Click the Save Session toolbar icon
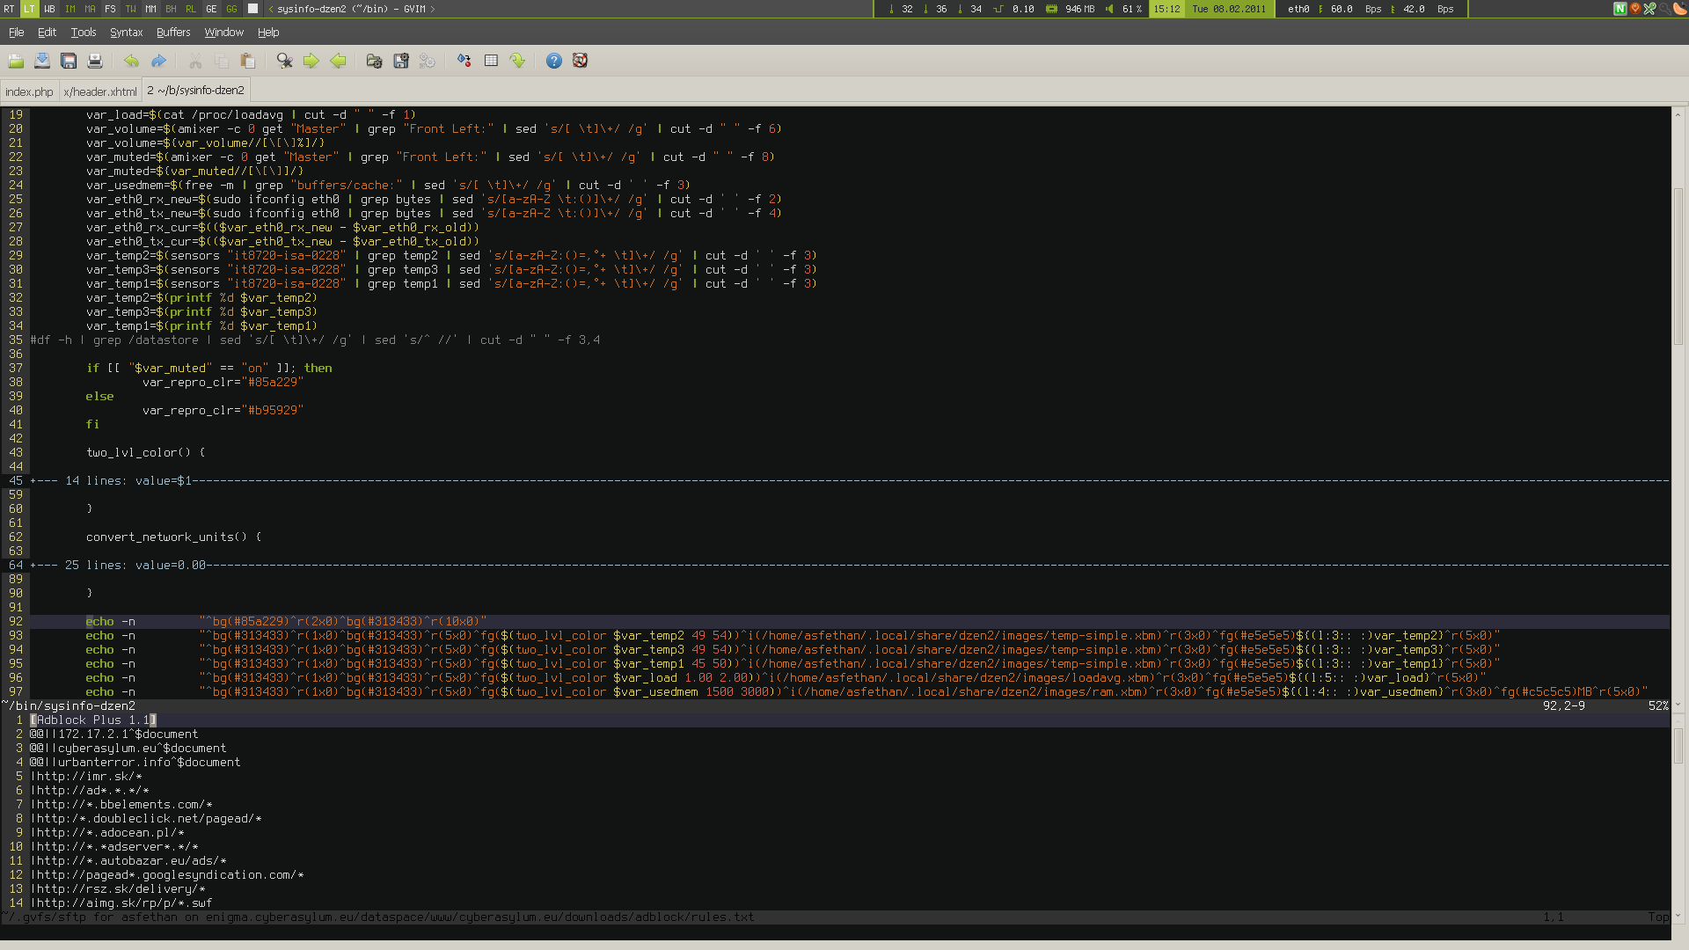1689x950 pixels. (401, 61)
